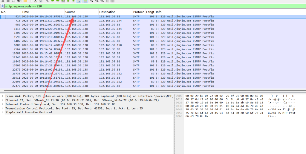Screen dimensions: 306x154
Task: Sort by the Destination column header
Action: pyautogui.click(x=115, y=12)
